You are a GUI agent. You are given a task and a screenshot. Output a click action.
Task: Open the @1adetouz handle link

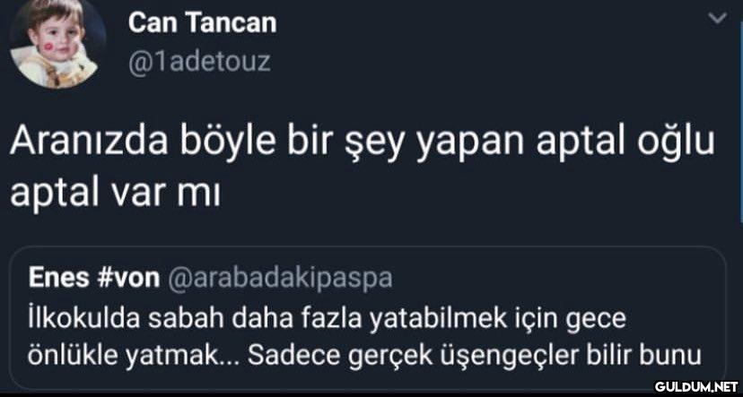tap(199, 62)
